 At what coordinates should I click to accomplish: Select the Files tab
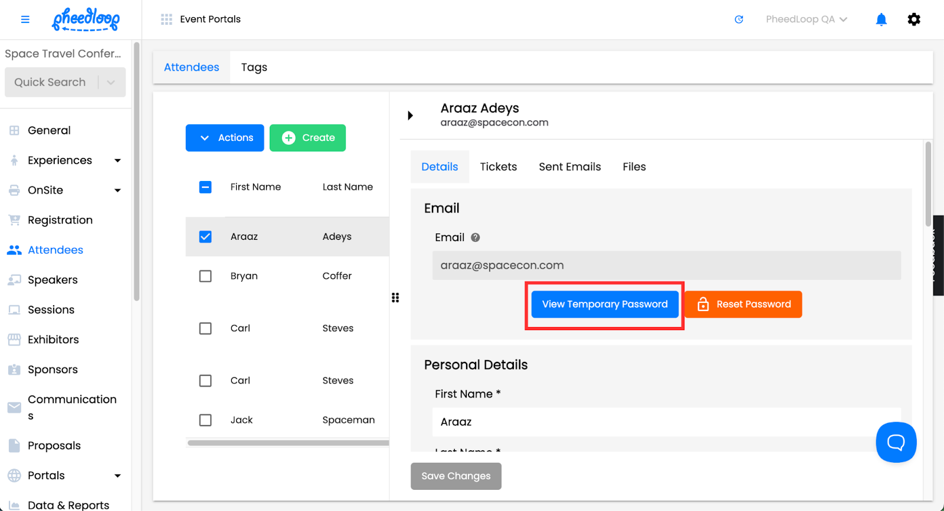634,167
